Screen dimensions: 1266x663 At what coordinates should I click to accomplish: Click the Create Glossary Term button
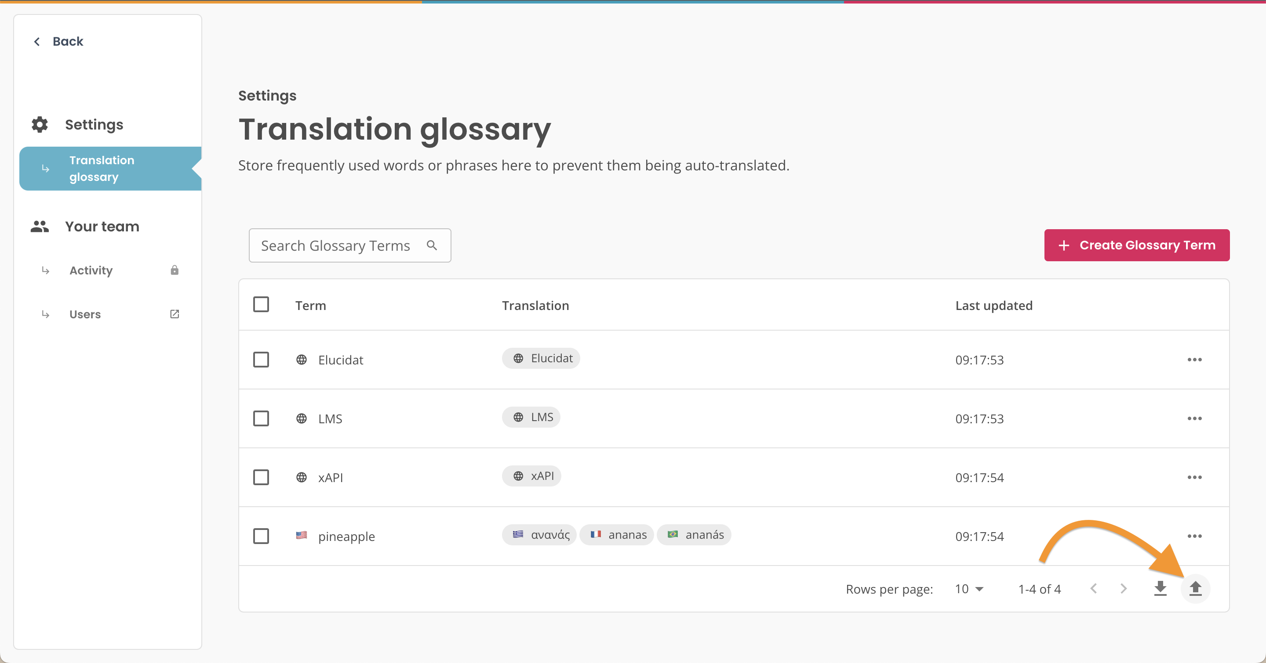(1137, 245)
